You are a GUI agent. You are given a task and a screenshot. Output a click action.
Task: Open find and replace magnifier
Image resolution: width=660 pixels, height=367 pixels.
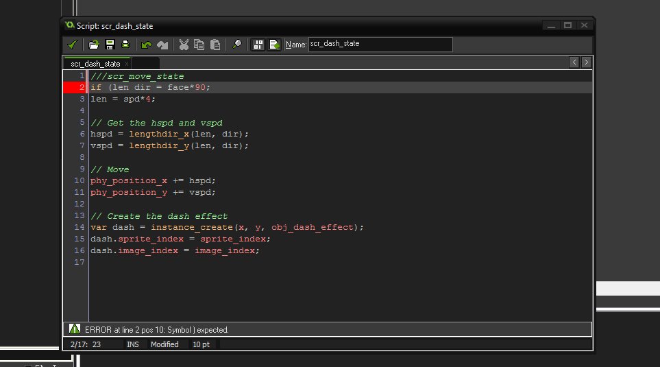coord(237,44)
